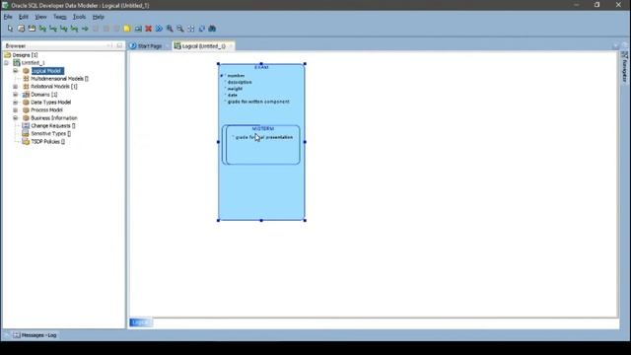
Task: Minimize the Browser panel
Action: coord(119,46)
